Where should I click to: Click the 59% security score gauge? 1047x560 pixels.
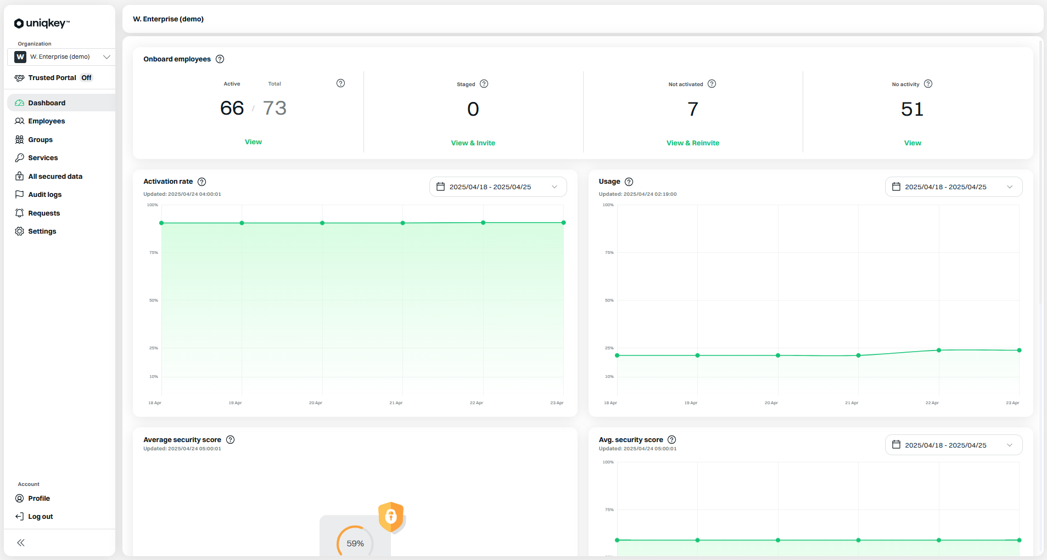pyautogui.click(x=355, y=543)
